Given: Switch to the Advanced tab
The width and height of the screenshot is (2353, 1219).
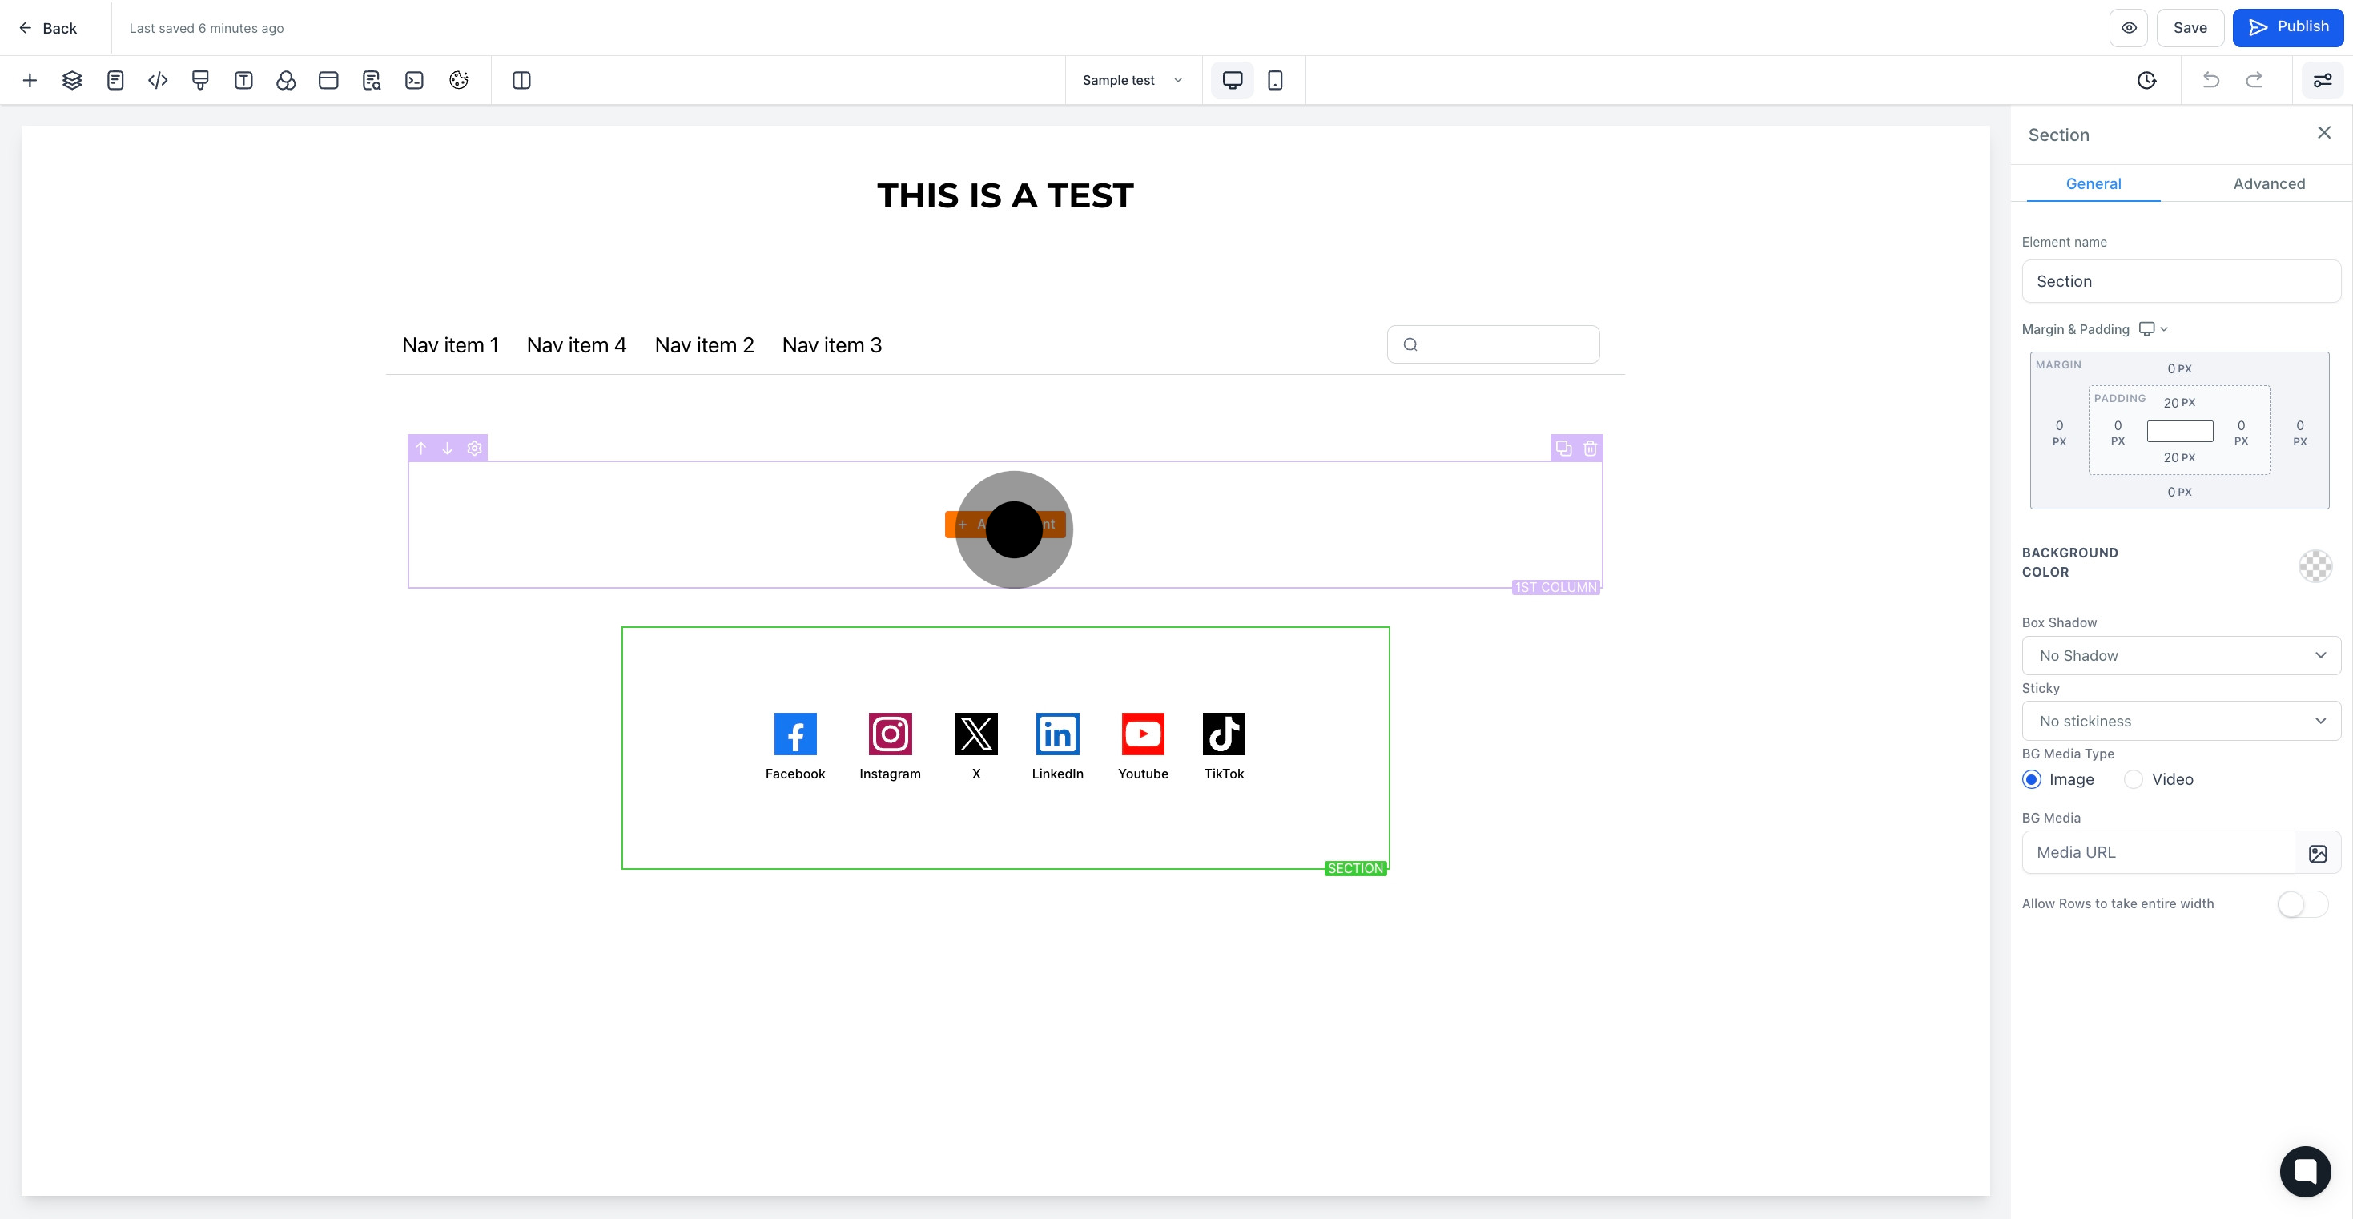Looking at the screenshot, I should point(2269,183).
